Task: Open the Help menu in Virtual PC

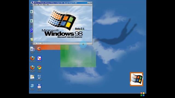Action: point(48,5)
